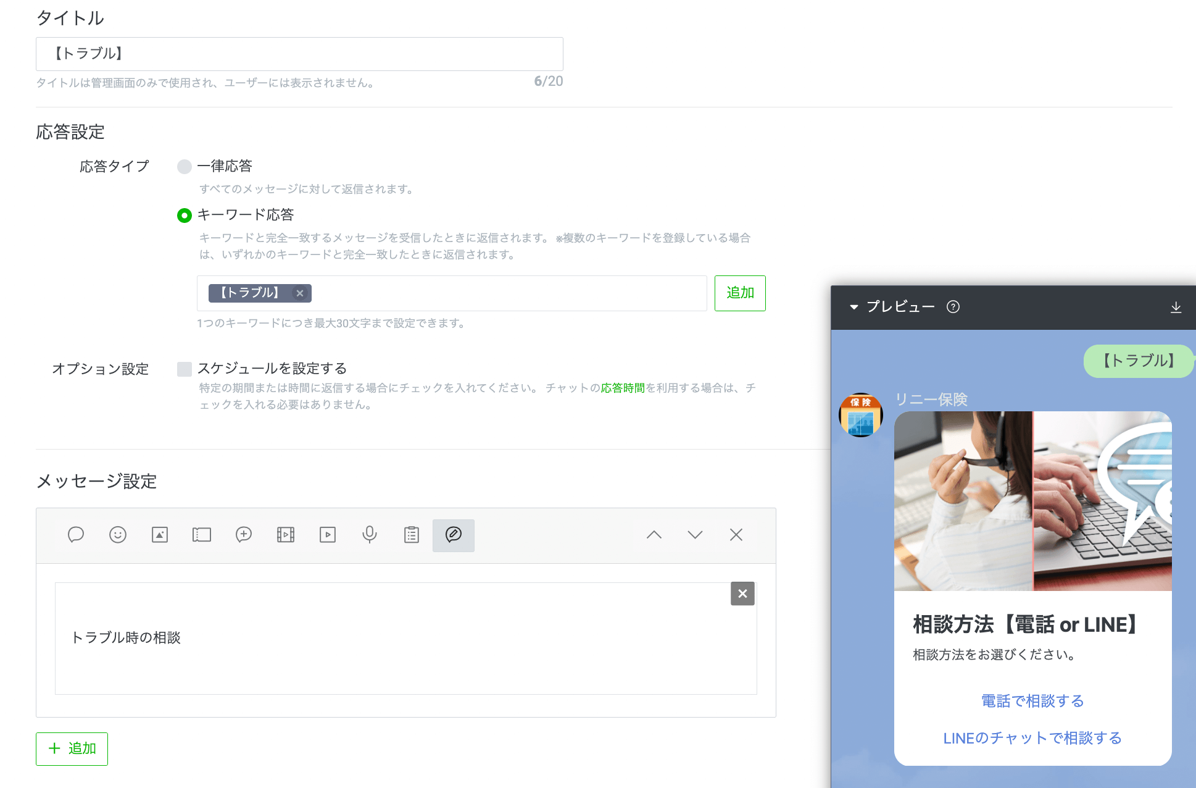Click the タイトル input field
Viewport: 1196px width, 788px height.
click(299, 54)
